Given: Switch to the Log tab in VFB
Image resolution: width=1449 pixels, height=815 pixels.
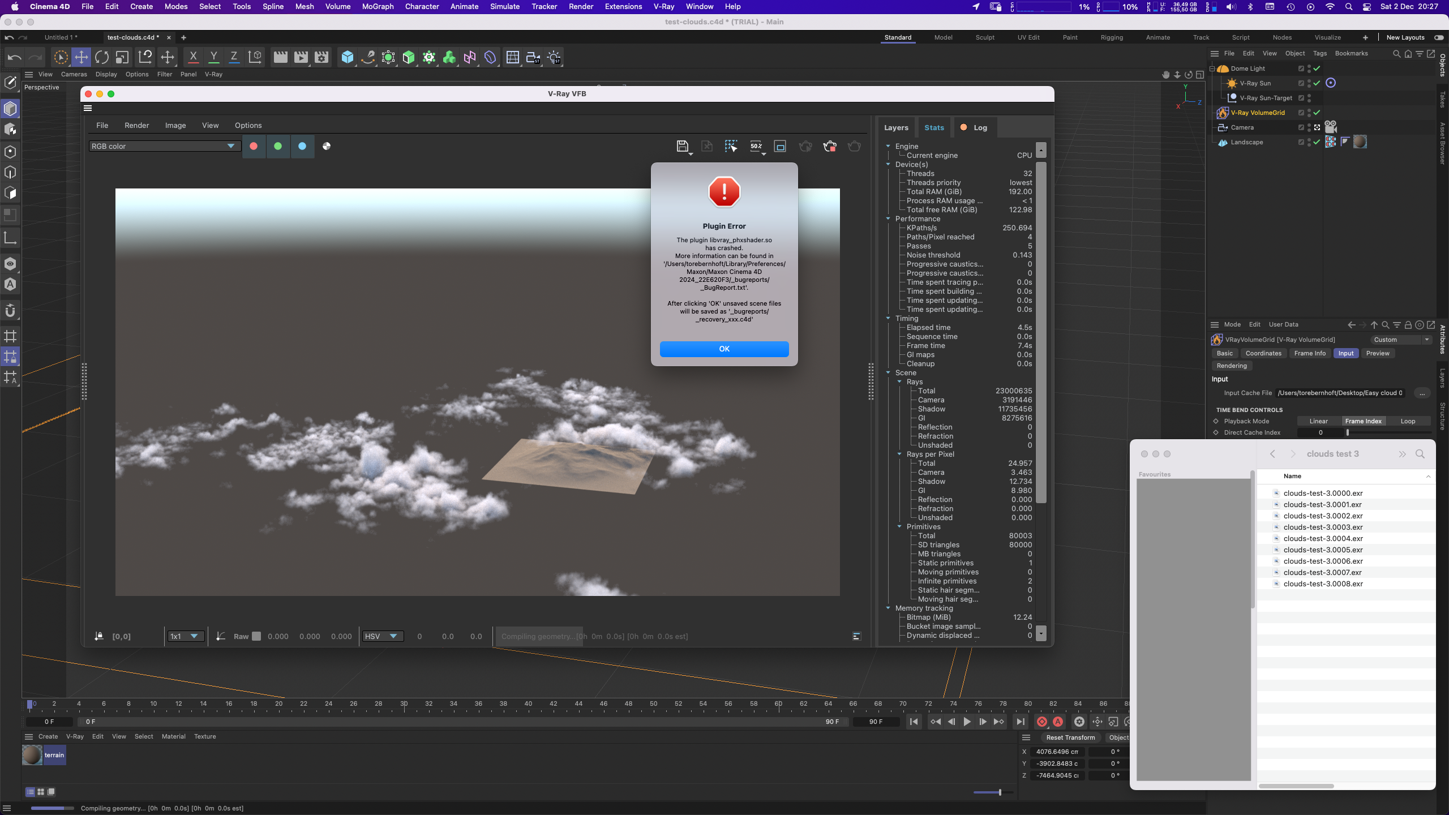Looking at the screenshot, I should click(x=974, y=128).
